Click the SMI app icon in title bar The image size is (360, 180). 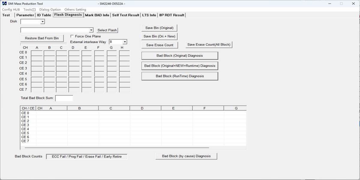click(x=4, y=4)
